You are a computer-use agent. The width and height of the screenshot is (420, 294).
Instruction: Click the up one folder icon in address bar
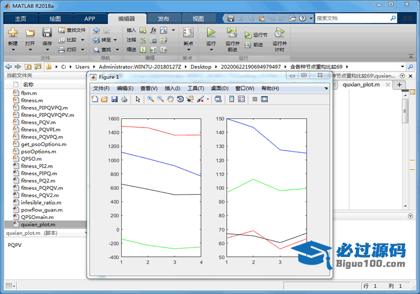[x=28, y=66]
